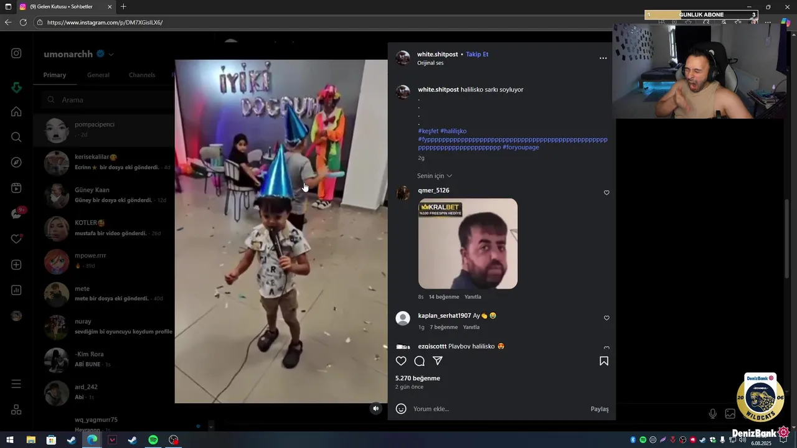Screen dimensions: 797x448
Task: Click the Bluetooth icon in the system tray
Action: pos(633,440)
